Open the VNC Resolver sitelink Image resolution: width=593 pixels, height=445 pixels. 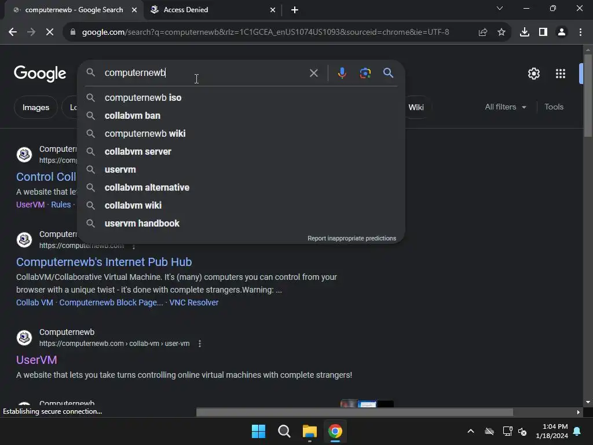(194, 302)
